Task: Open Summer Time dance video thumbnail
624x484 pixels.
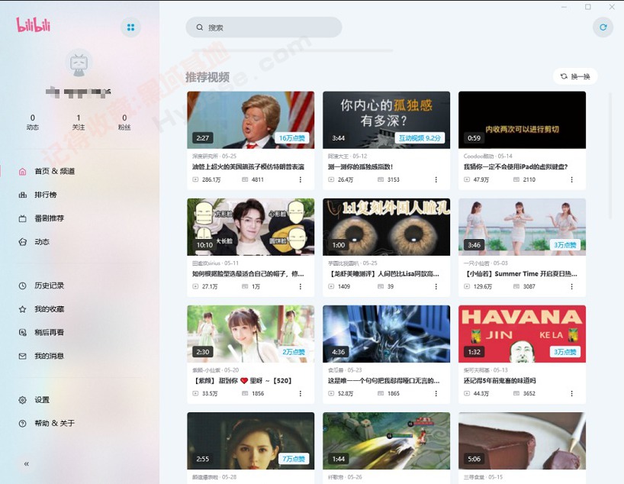Action: (x=522, y=227)
